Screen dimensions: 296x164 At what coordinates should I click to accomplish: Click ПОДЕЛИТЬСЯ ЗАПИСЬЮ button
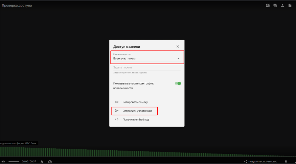pos(261,161)
